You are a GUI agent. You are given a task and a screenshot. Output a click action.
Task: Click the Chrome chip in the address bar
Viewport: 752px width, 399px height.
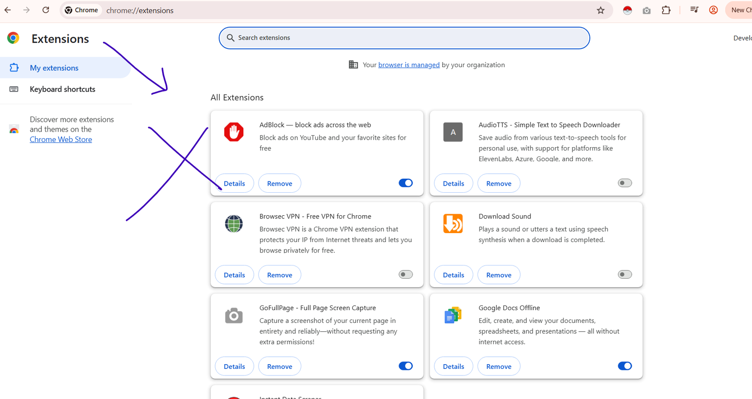(82, 10)
